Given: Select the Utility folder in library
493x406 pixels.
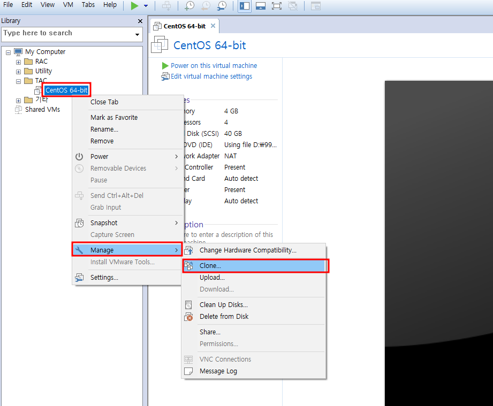Looking at the screenshot, I should click(43, 71).
